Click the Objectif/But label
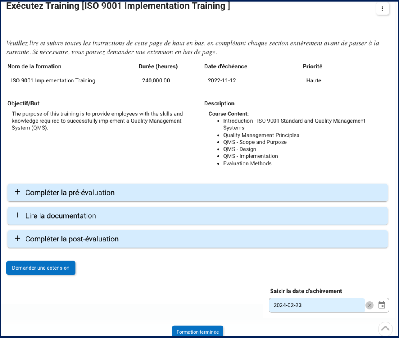The width and height of the screenshot is (399, 338). point(23,103)
